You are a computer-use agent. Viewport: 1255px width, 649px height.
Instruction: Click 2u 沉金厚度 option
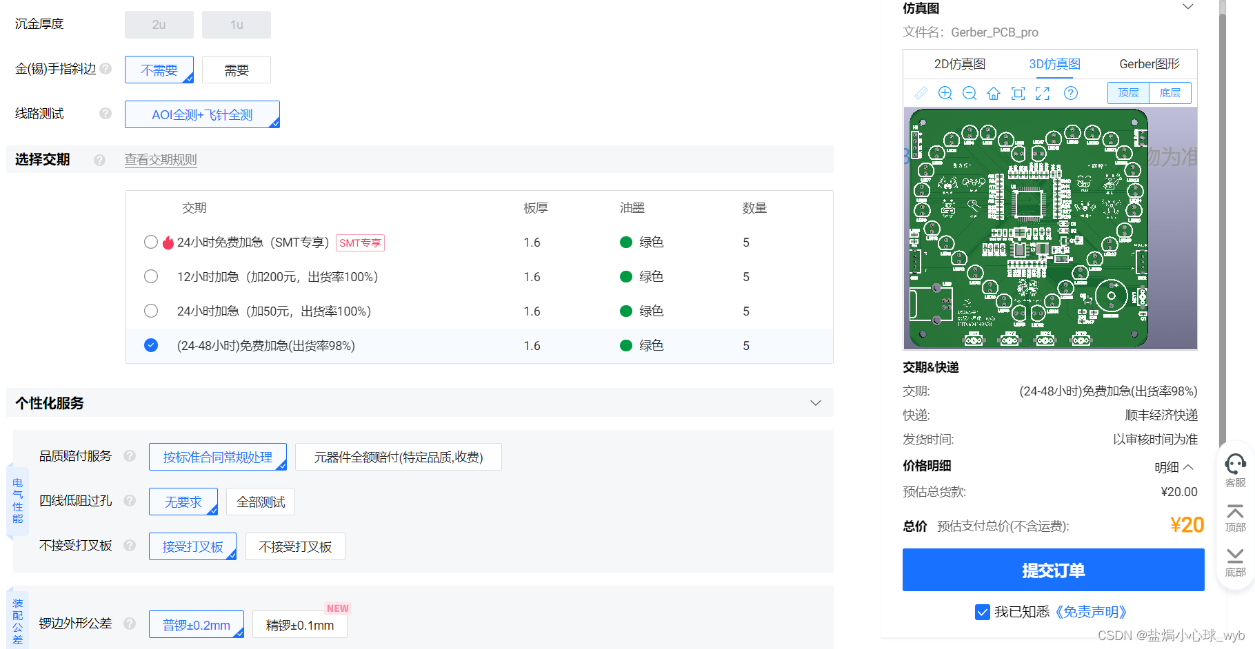159,25
